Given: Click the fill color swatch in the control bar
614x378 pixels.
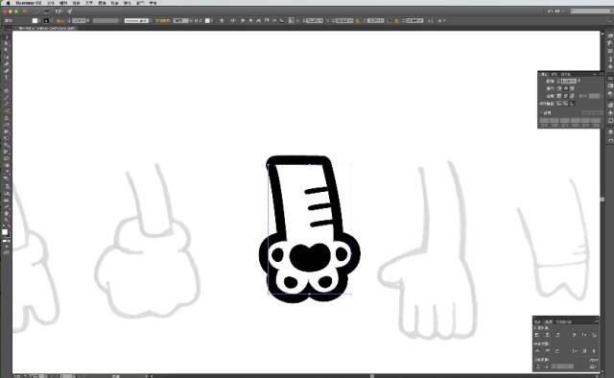Looking at the screenshot, I should tap(35, 20).
